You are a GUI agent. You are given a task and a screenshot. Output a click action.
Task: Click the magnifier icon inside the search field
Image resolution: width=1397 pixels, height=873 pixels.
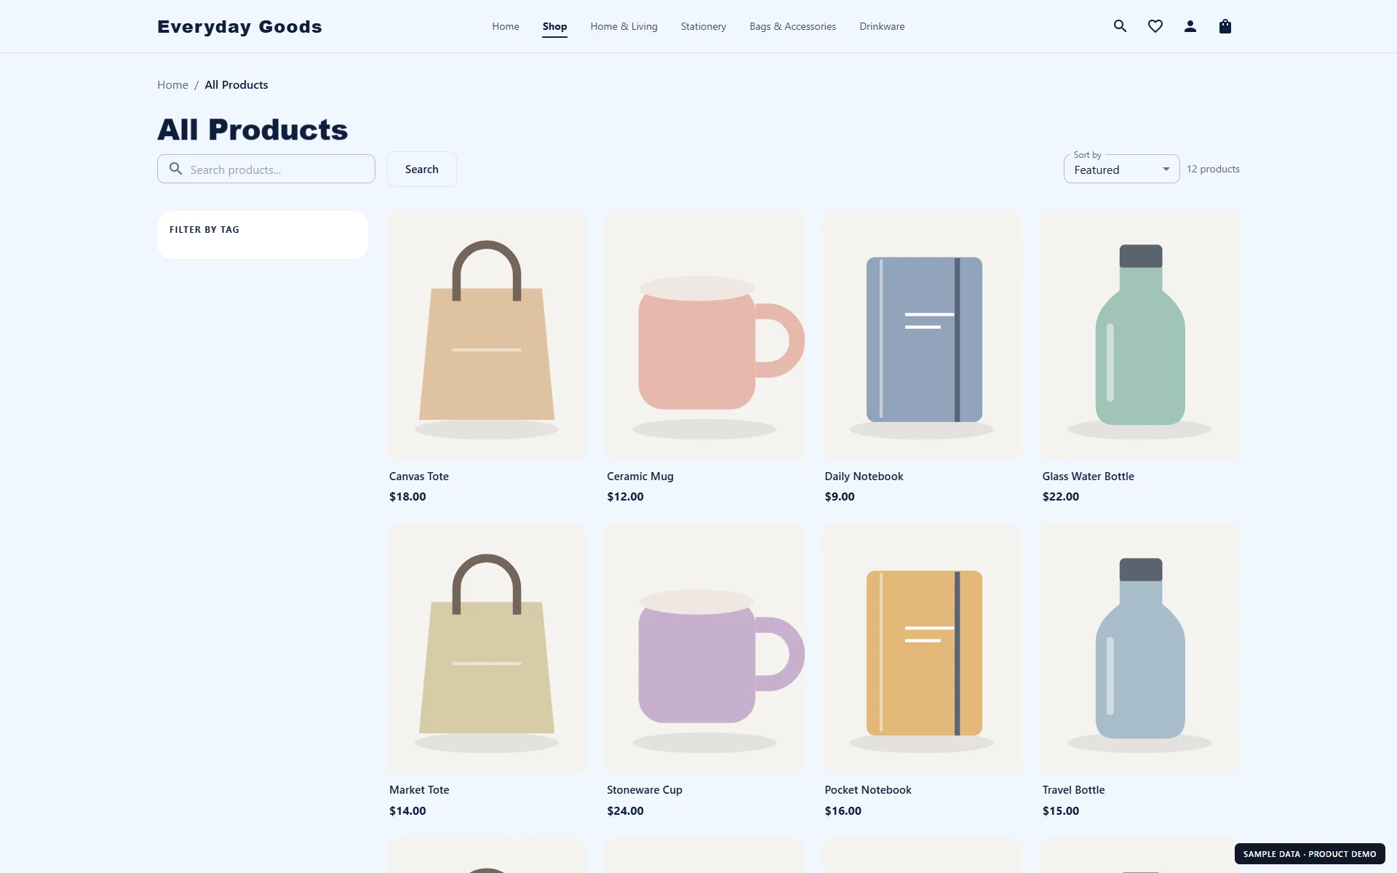pos(175,169)
